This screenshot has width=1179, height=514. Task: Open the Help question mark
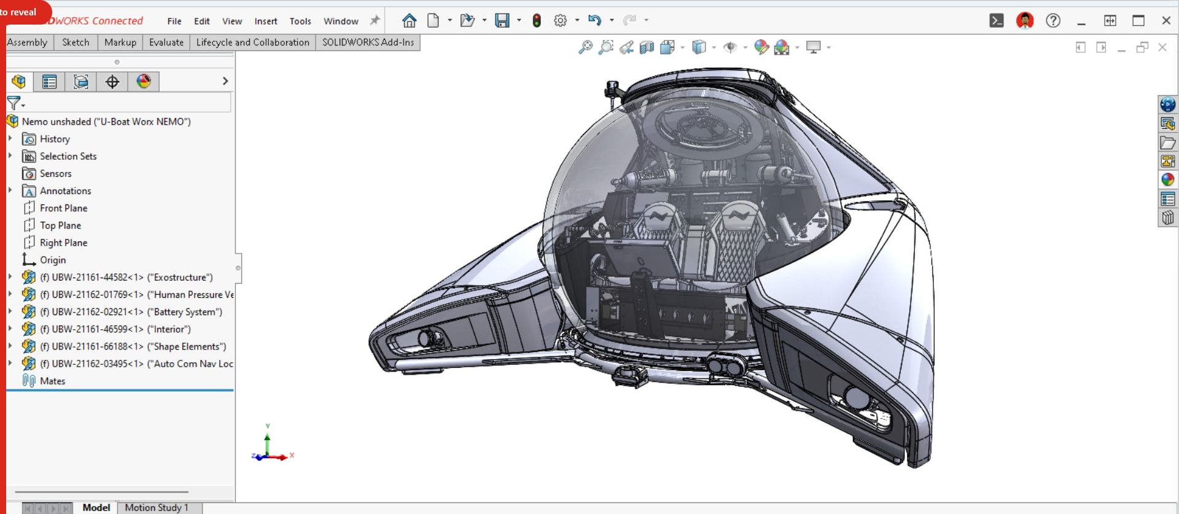click(x=1053, y=21)
